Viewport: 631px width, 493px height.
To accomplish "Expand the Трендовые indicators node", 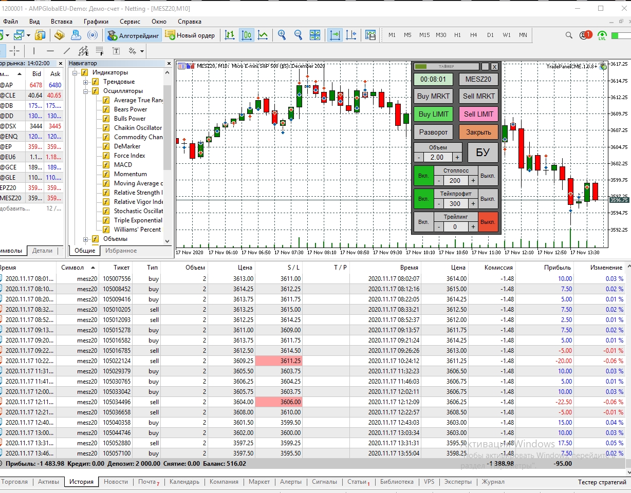I will coord(85,82).
